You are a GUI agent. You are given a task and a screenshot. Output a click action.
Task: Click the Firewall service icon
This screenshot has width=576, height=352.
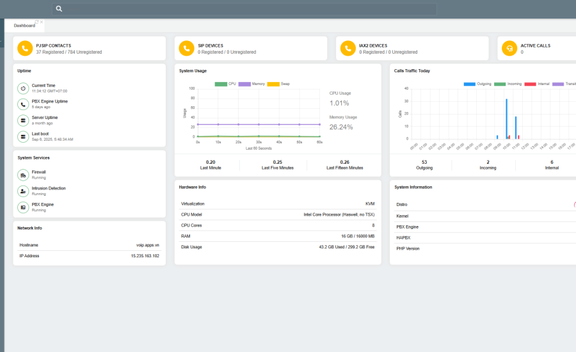pyautogui.click(x=23, y=175)
